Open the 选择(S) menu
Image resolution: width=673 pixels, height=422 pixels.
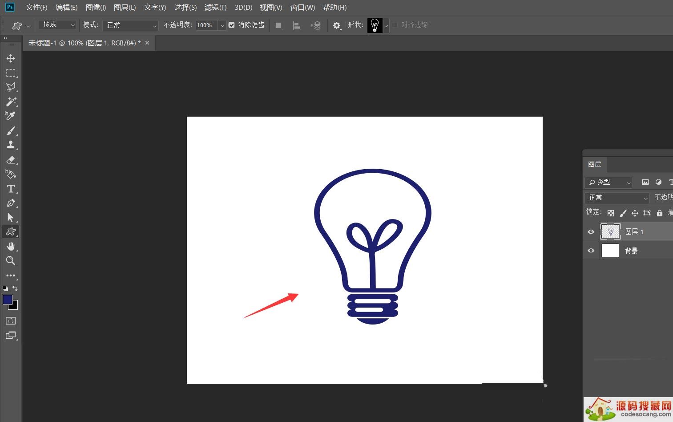tap(185, 7)
